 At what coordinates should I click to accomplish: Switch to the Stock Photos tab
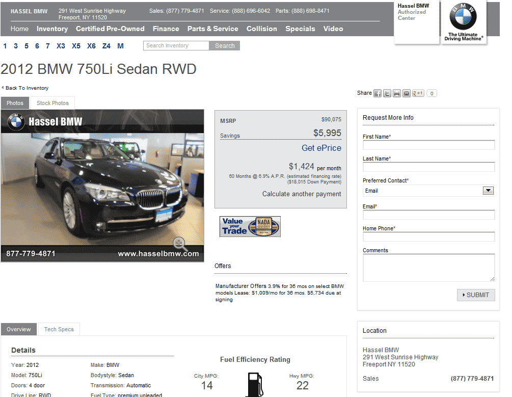52,103
